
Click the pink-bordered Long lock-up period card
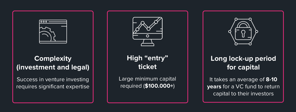click(243, 56)
